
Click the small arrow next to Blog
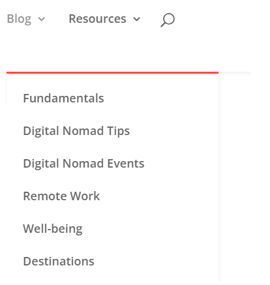(x=41, y=19)
